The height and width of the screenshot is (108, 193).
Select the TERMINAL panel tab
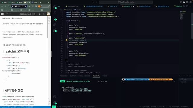click(x=96, y=76)
